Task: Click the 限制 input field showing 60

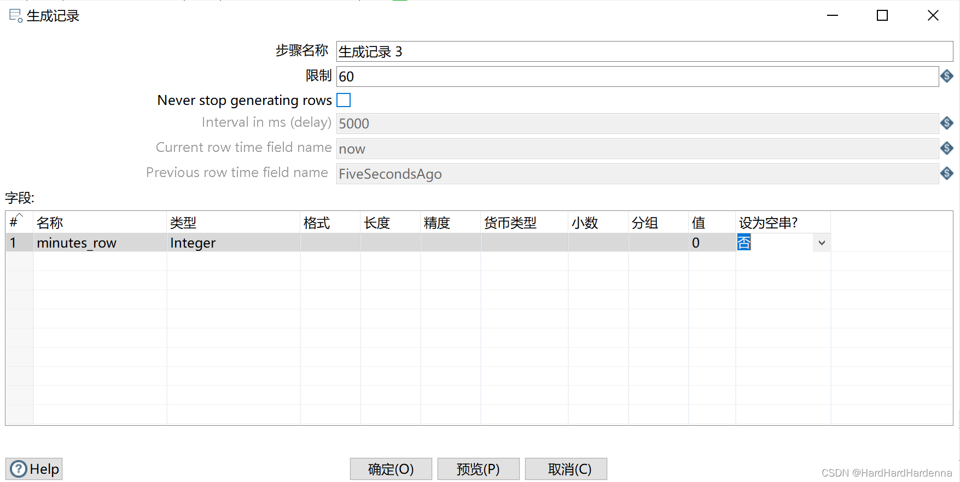Action: (x=637, y=77)
